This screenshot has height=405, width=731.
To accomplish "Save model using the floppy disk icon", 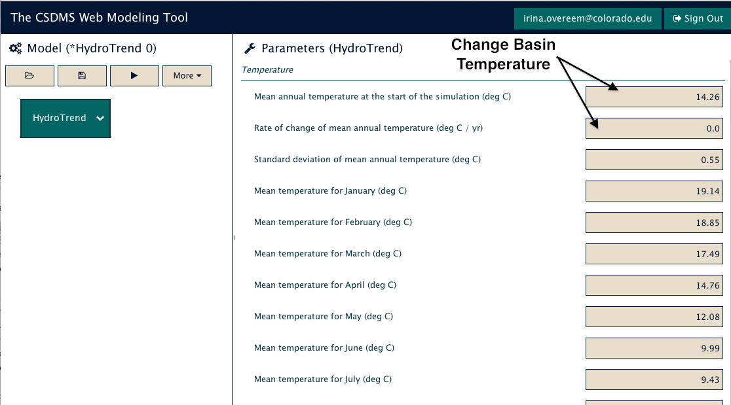I will coord(82,76).
